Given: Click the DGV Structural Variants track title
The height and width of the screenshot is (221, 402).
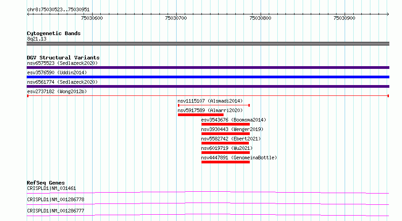Looking at the screenshot, I should coord(63,58).
